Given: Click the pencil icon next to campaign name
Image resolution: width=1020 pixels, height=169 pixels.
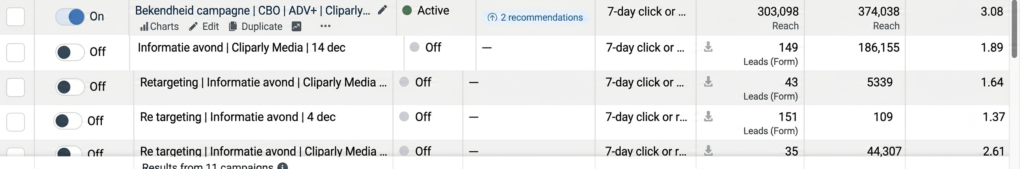Looking at the screenshot, I should 382,10.
